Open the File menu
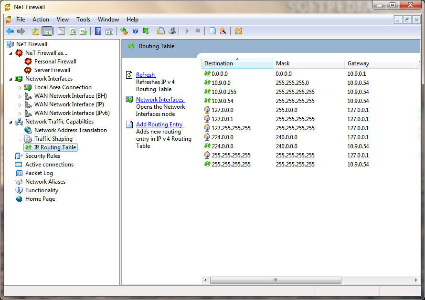425x300 pixels. [21, 20]
